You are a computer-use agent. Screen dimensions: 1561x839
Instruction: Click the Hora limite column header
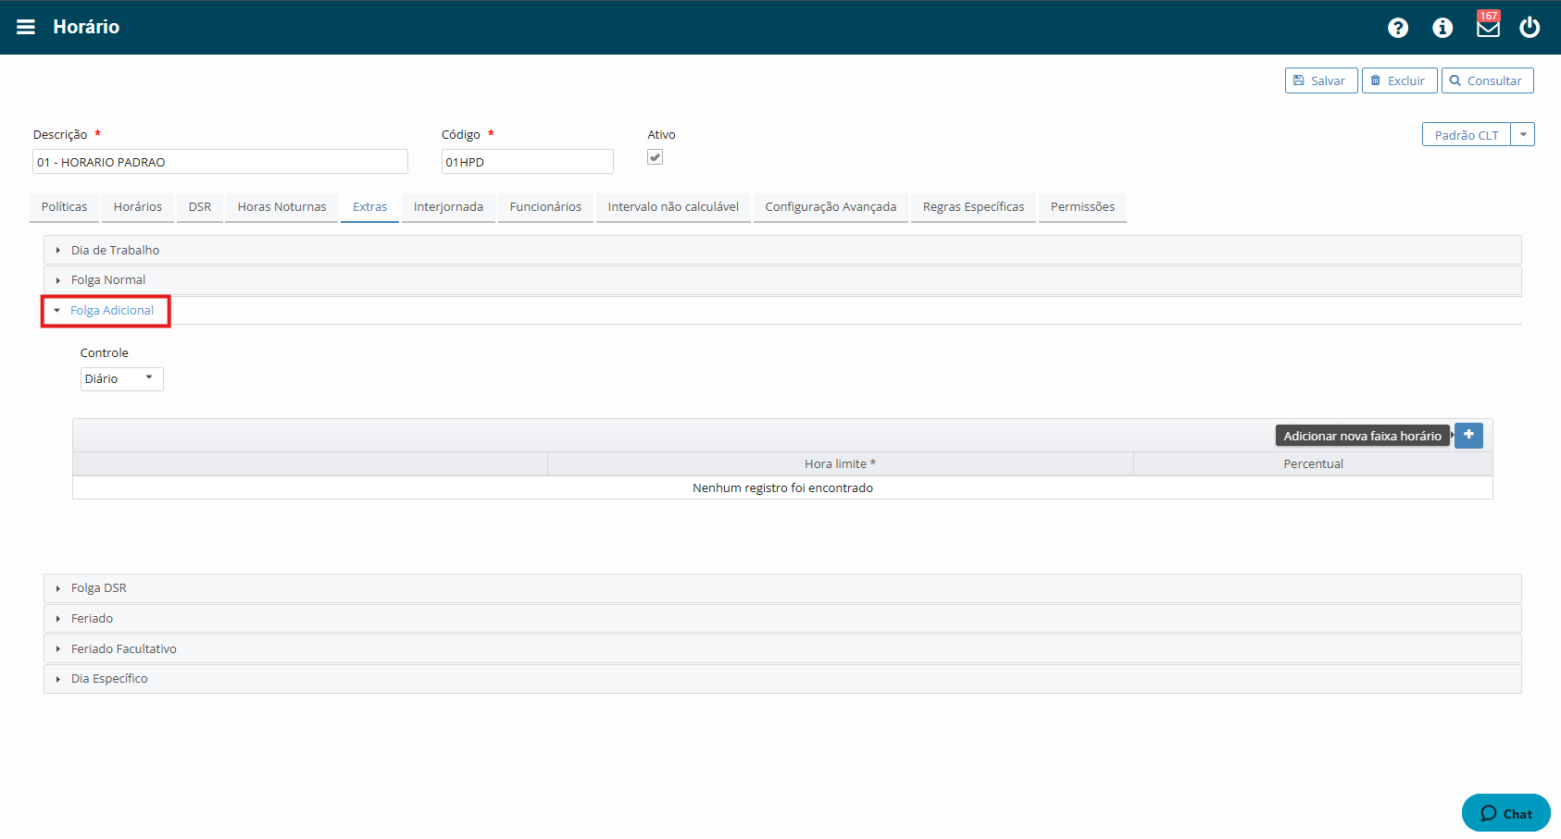point(840,463)
